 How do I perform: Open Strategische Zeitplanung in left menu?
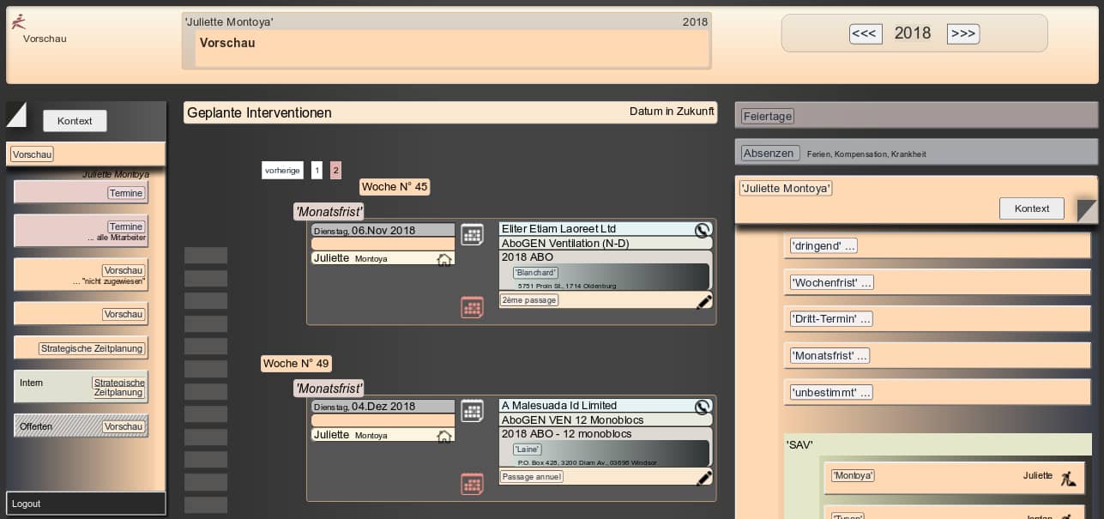[92, 348]
